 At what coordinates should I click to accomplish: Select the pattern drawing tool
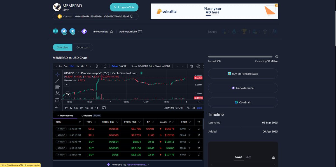coord(57,94)
